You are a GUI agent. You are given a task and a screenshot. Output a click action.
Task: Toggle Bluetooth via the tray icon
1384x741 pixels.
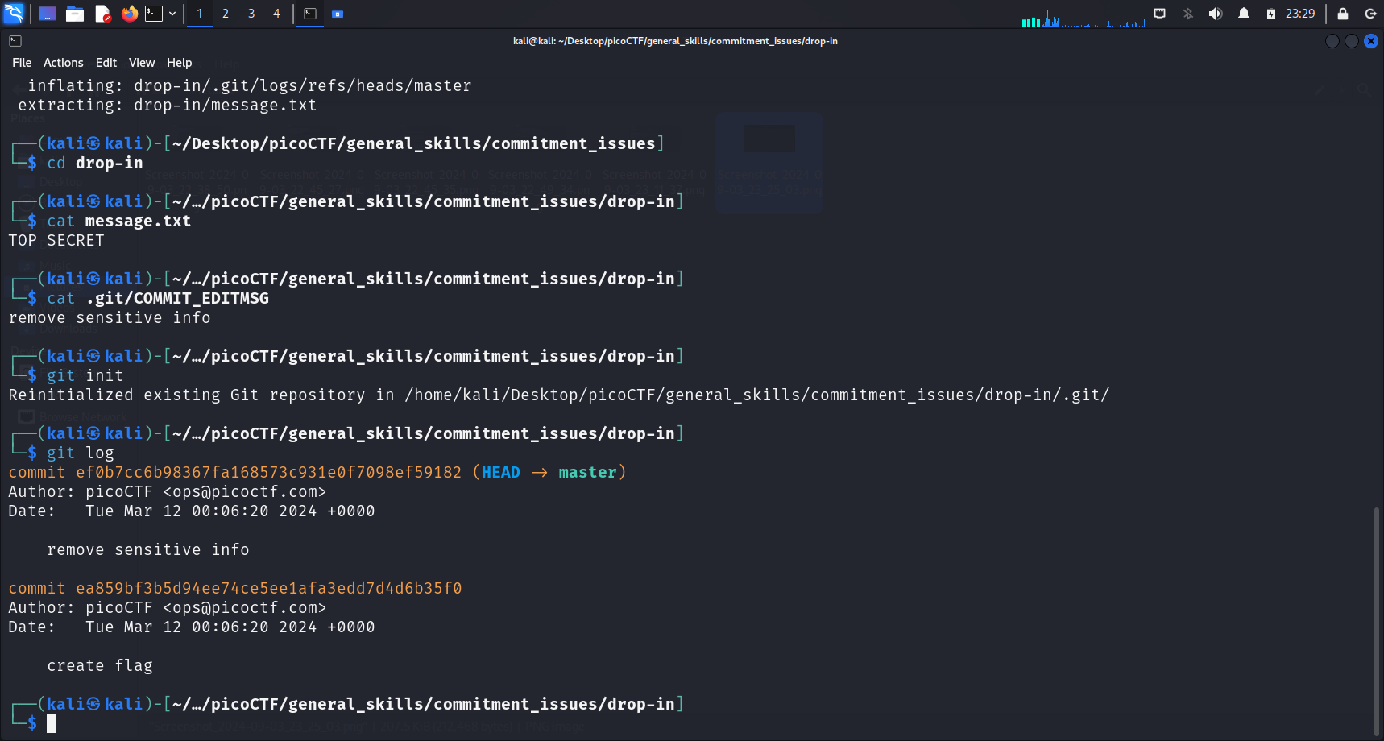click(1188, 14)
